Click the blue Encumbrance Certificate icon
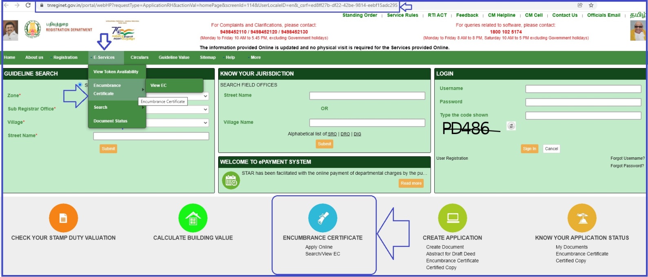Screen dimensions: 648x277 tap(323, 218)
